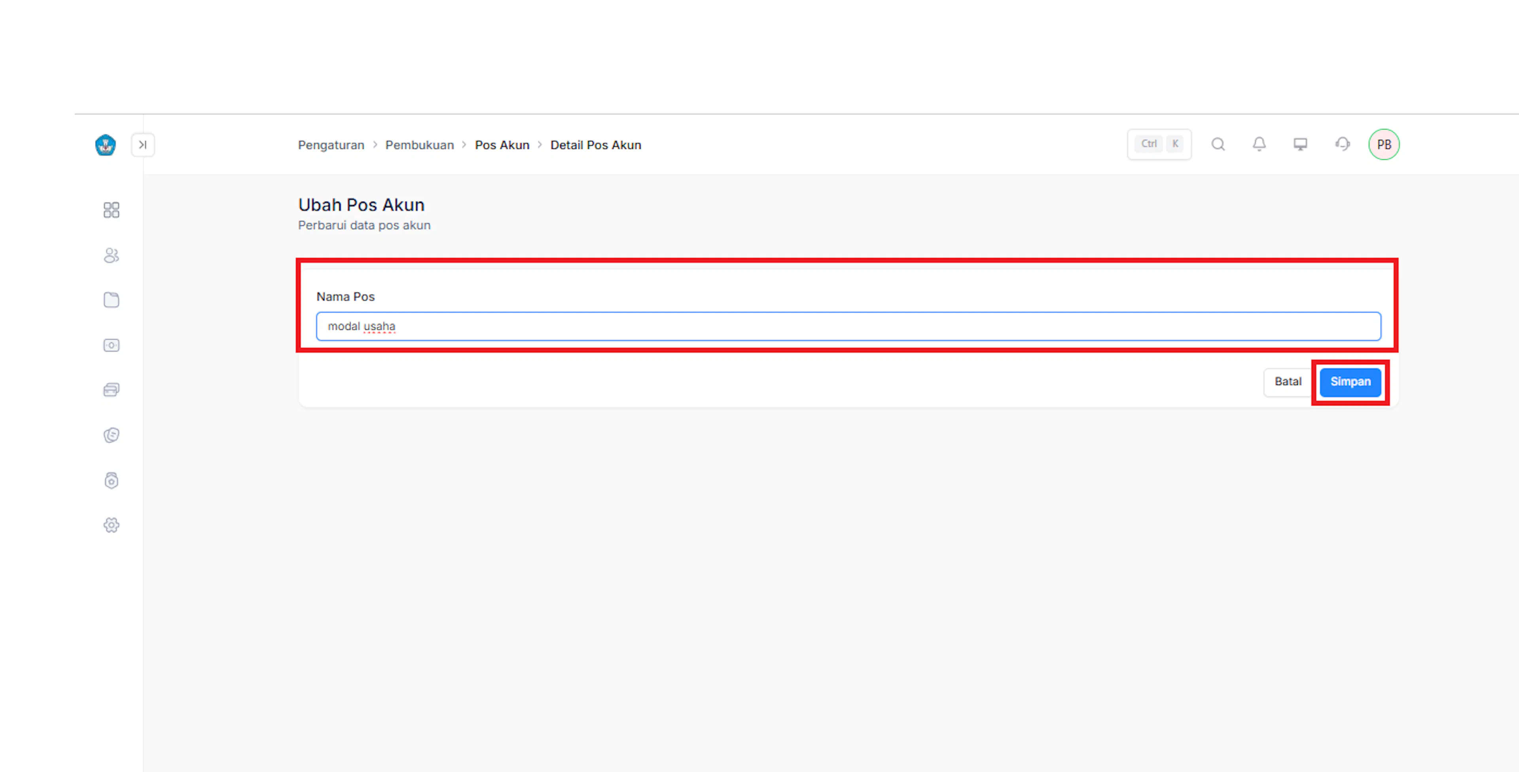
Task: Click the Nama Pos field label
Action: (x=345, y=297)
